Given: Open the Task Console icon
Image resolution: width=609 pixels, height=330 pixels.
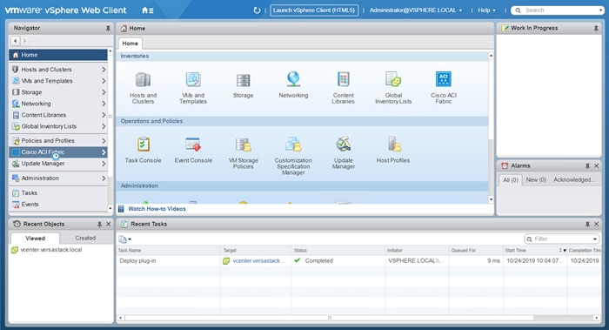Looking at the screenshot, I should [x=143, y=145].
